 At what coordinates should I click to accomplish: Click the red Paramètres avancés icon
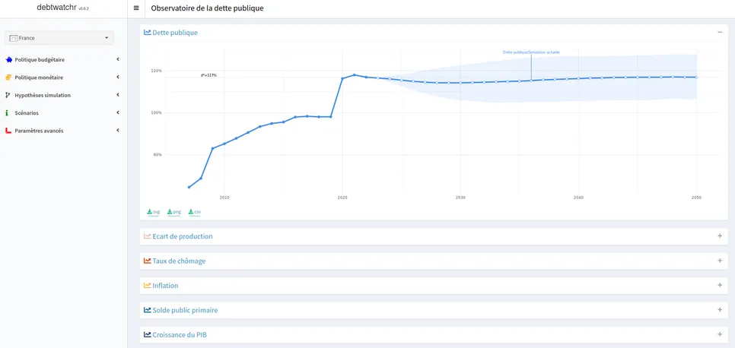(x=8, y=131)
